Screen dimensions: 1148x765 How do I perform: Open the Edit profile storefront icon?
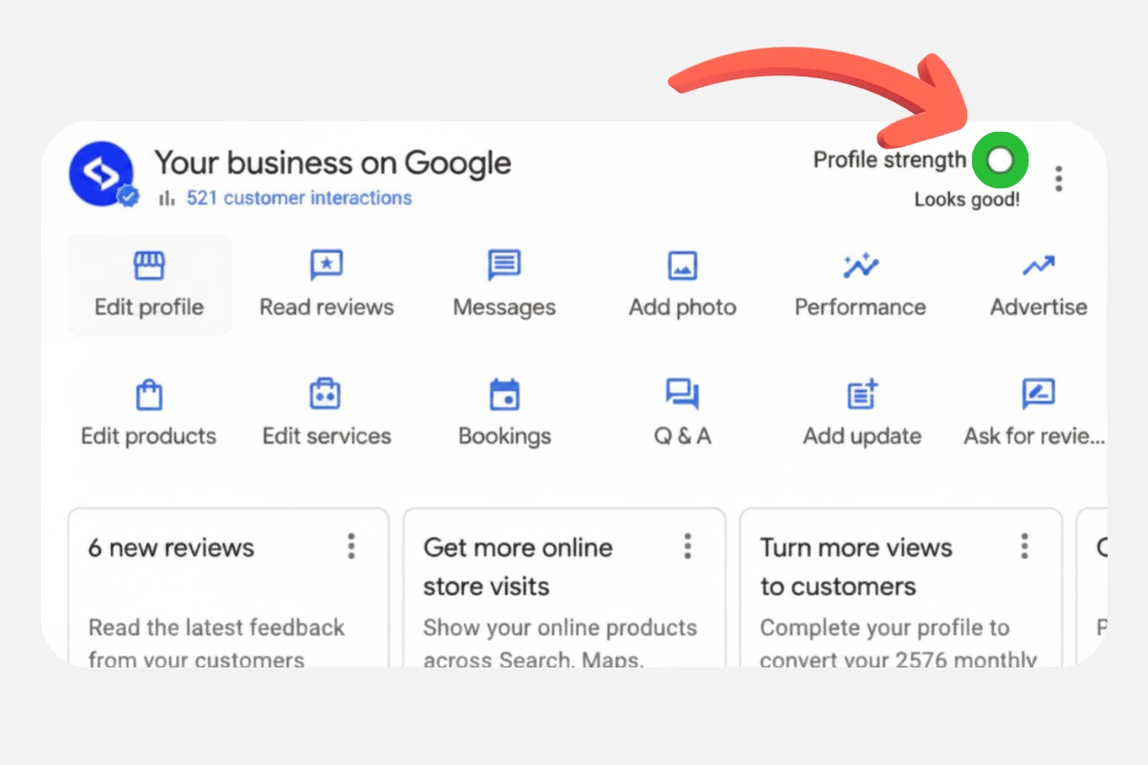[149, 265]
